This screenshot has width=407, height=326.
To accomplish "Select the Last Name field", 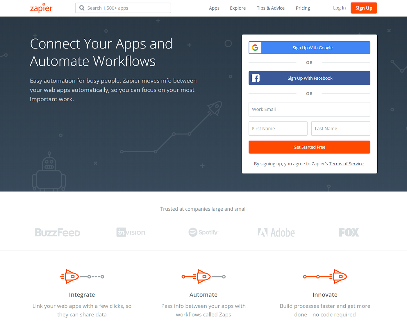I will (x=341, y=128).
